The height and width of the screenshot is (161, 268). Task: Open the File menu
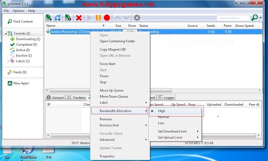coord(6,10)
